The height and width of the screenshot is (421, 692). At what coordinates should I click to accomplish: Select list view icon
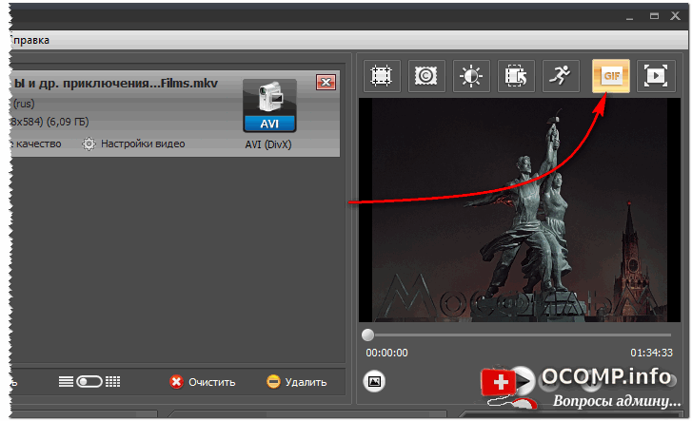[x=67, y=382]
